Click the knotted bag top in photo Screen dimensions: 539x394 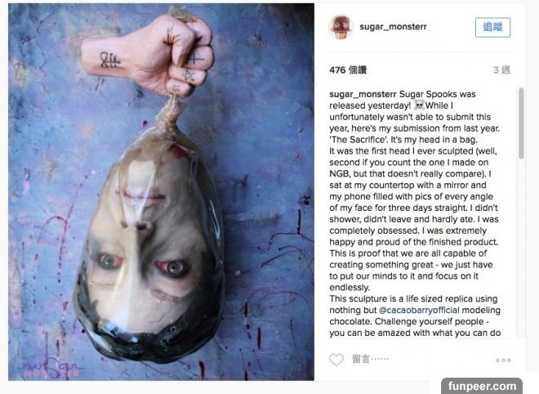pos(170,114)
